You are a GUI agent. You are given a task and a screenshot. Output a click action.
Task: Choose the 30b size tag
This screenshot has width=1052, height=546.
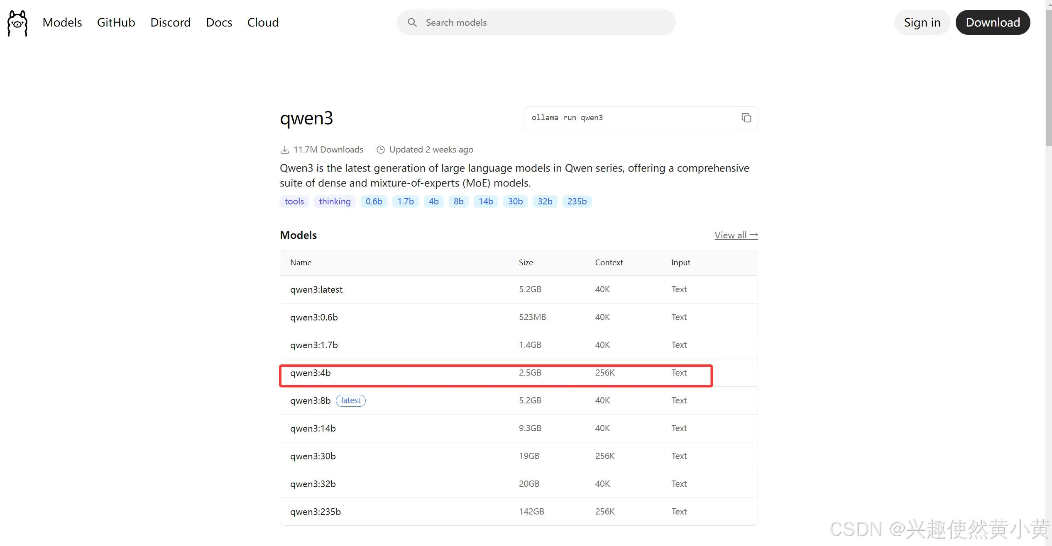515,201
